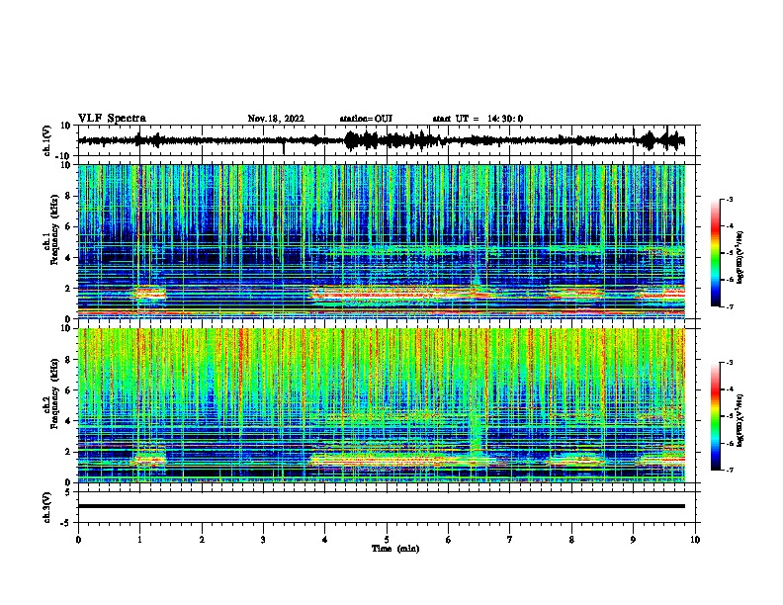
Task: Click time axis tick label '8'
Action: click(571, 540)
